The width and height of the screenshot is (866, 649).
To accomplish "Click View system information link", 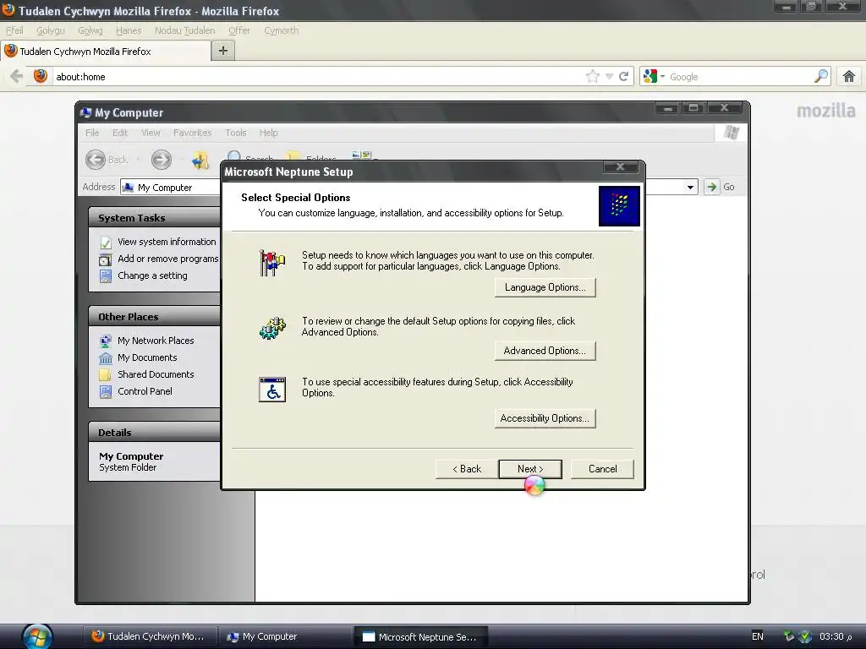I will coord(167,242).
